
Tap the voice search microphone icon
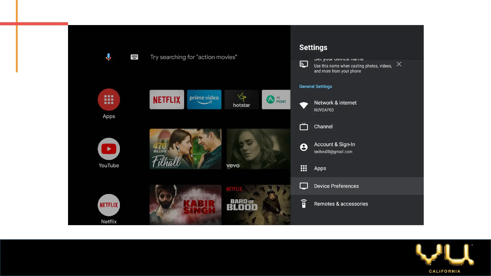(x=108, y=57)
